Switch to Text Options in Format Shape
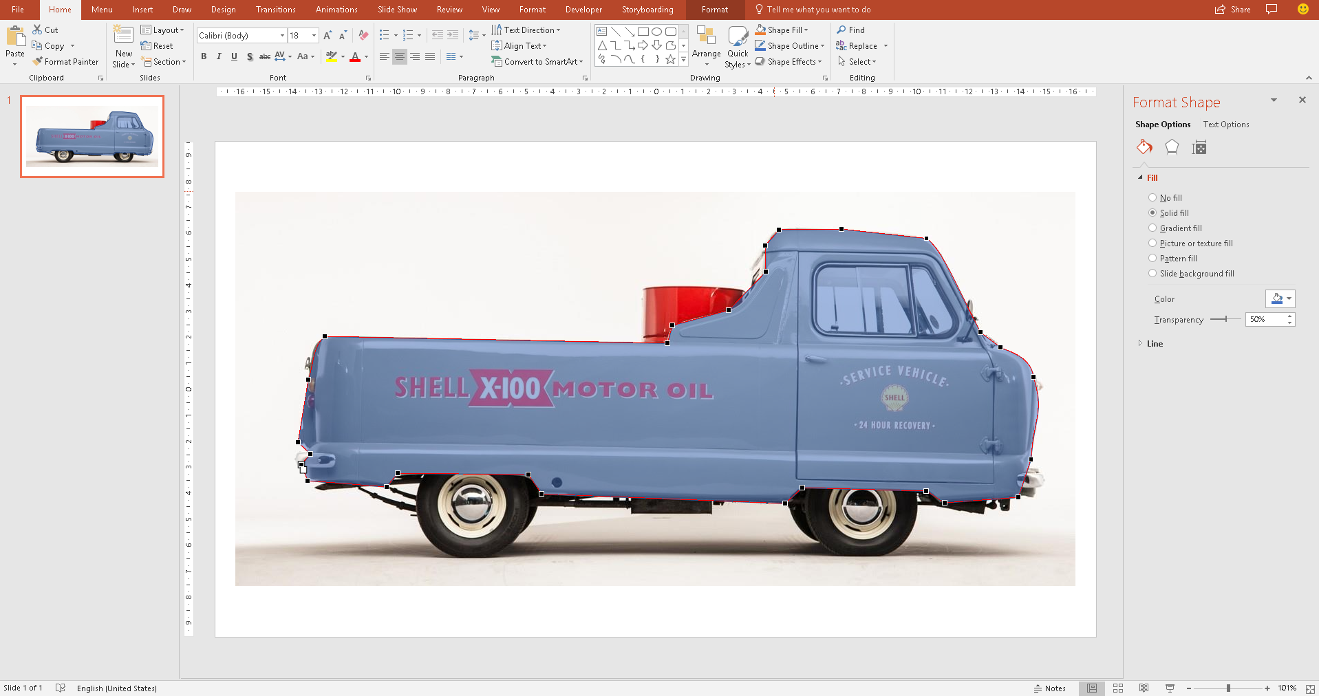This screenshot has width=1319, height=696. pos(1226,124)
